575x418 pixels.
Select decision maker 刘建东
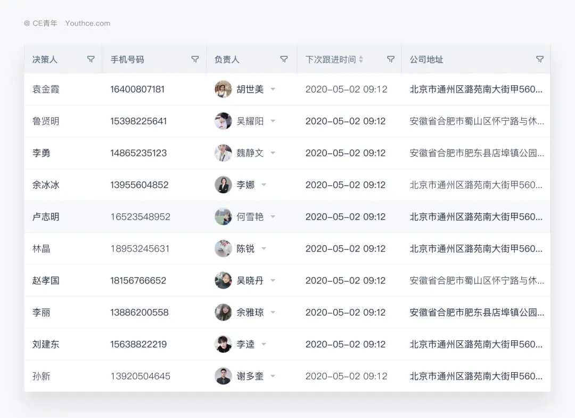(x=46, y=344)
